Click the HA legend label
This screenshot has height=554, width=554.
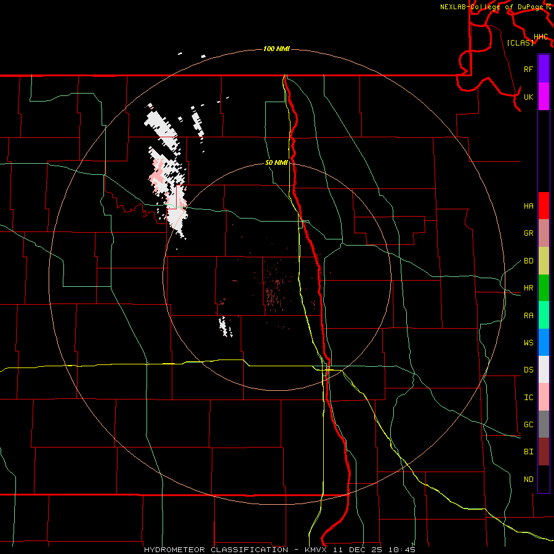point(529,206)
